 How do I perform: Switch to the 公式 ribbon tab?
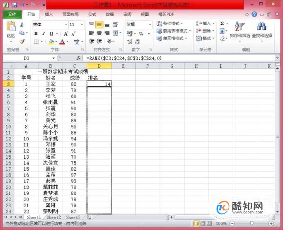pyautogui.click(x=92, y=15)
